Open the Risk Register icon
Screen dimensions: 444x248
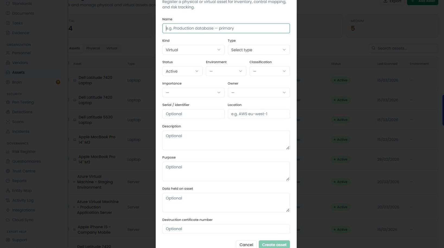pos(8,152)
